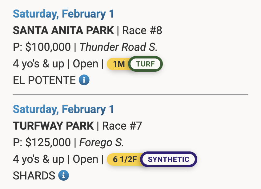The height and width of the screenshot is (189, 261).
Task: Select the Race #8 label
Action: (x=142, y=30)
